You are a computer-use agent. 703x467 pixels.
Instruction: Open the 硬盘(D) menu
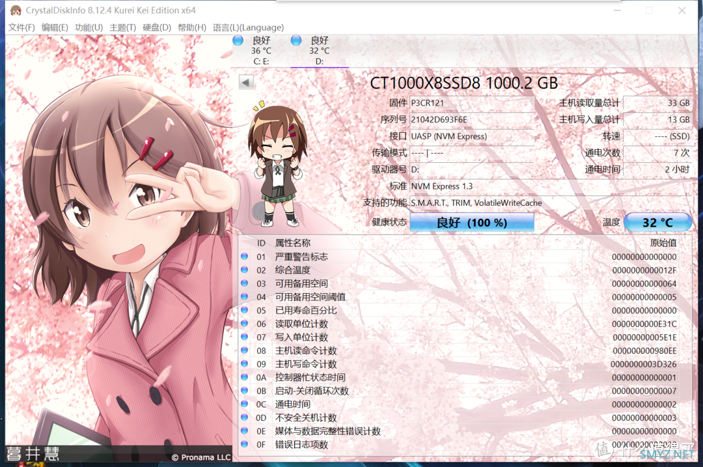click(157, 27)
